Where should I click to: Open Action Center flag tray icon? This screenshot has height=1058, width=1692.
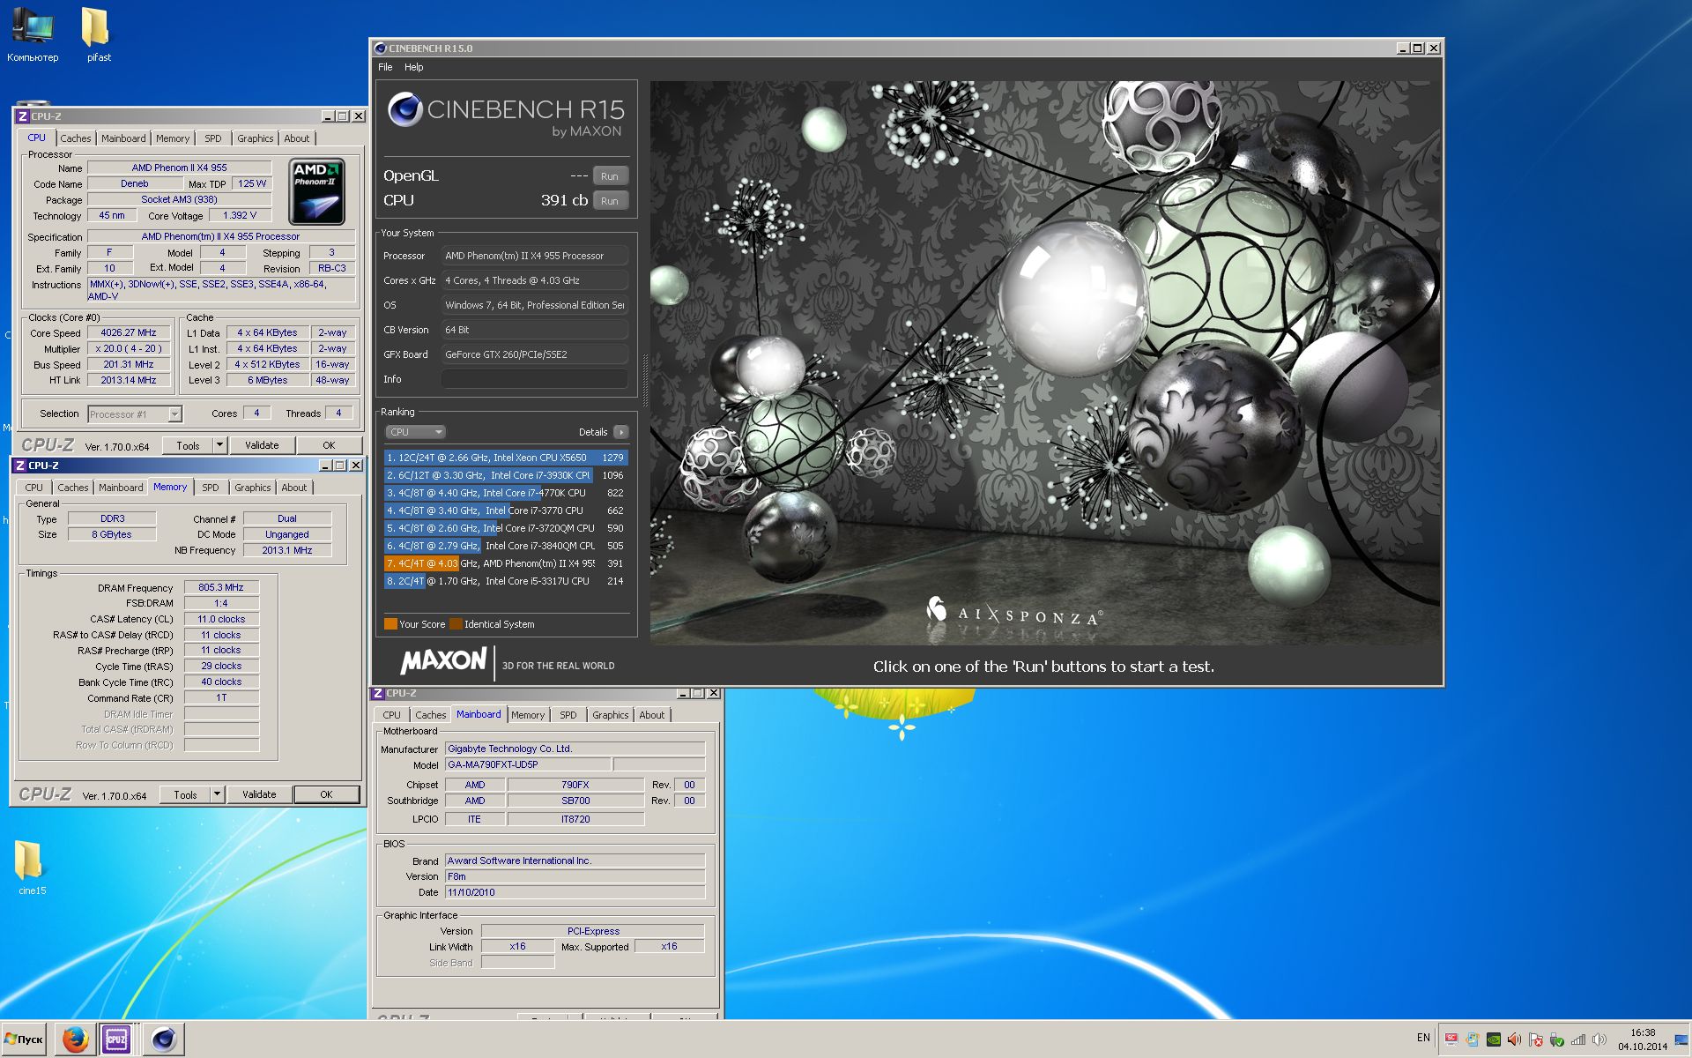point(1536,1039)
